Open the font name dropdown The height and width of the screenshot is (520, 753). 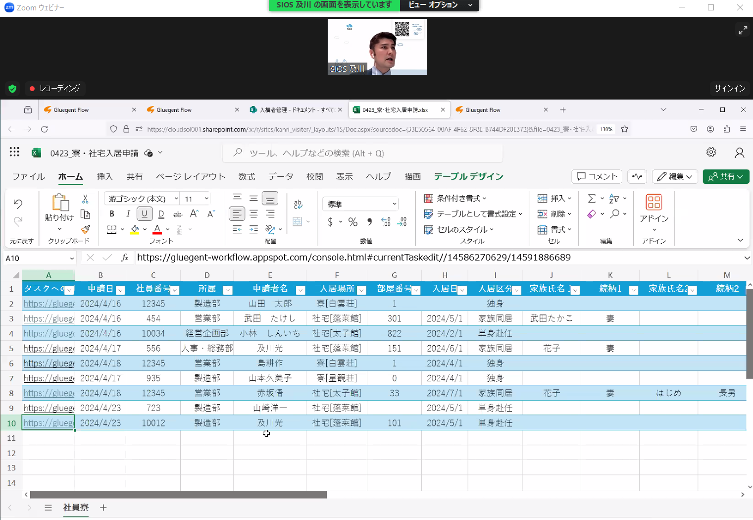pyautogui.click(x=176, y=199)
